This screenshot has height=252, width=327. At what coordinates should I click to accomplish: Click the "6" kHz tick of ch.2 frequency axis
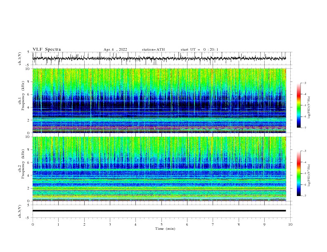29,163
